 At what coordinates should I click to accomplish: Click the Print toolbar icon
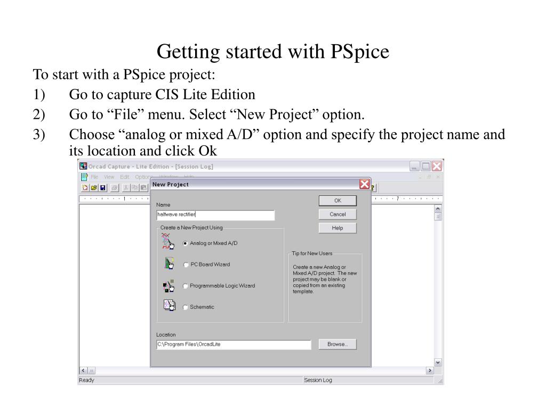point(115,188)
